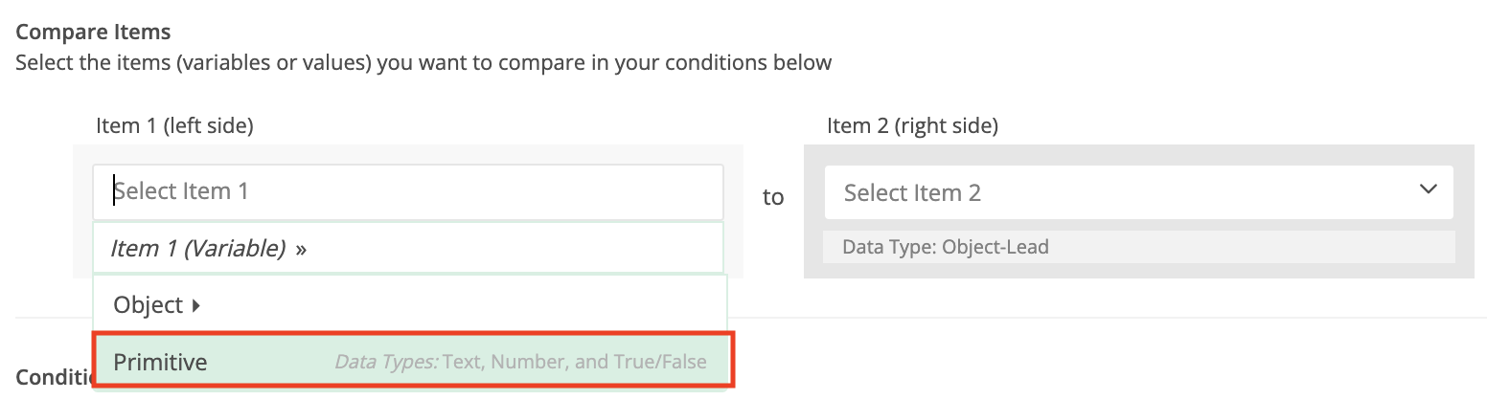Click the Item 1 (left side) label
1487x400 pixels.
[x=174, y=125]
